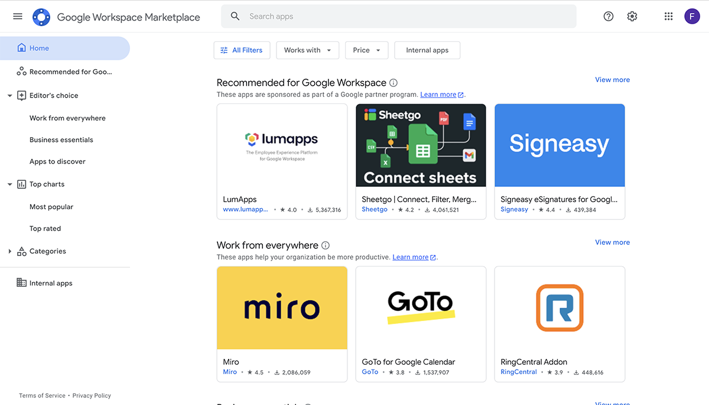Open the Price dropdown
This screenshot has width=709, height=405.
[367, 50]
